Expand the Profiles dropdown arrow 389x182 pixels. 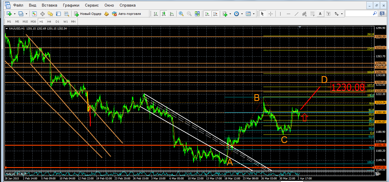pyautogui.click(x=26, y=14)
